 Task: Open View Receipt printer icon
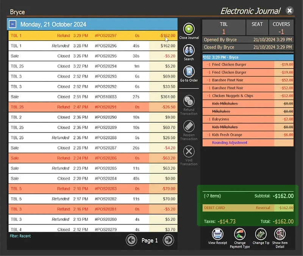217,234
